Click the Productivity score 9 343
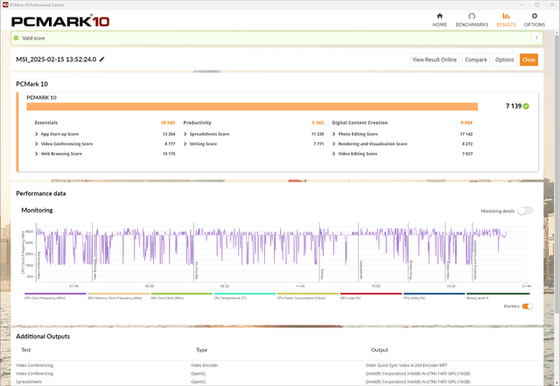 (318, 123)
